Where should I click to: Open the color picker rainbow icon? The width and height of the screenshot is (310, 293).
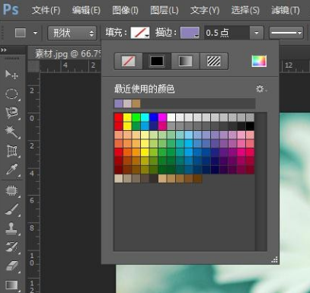tap(259, 61)
